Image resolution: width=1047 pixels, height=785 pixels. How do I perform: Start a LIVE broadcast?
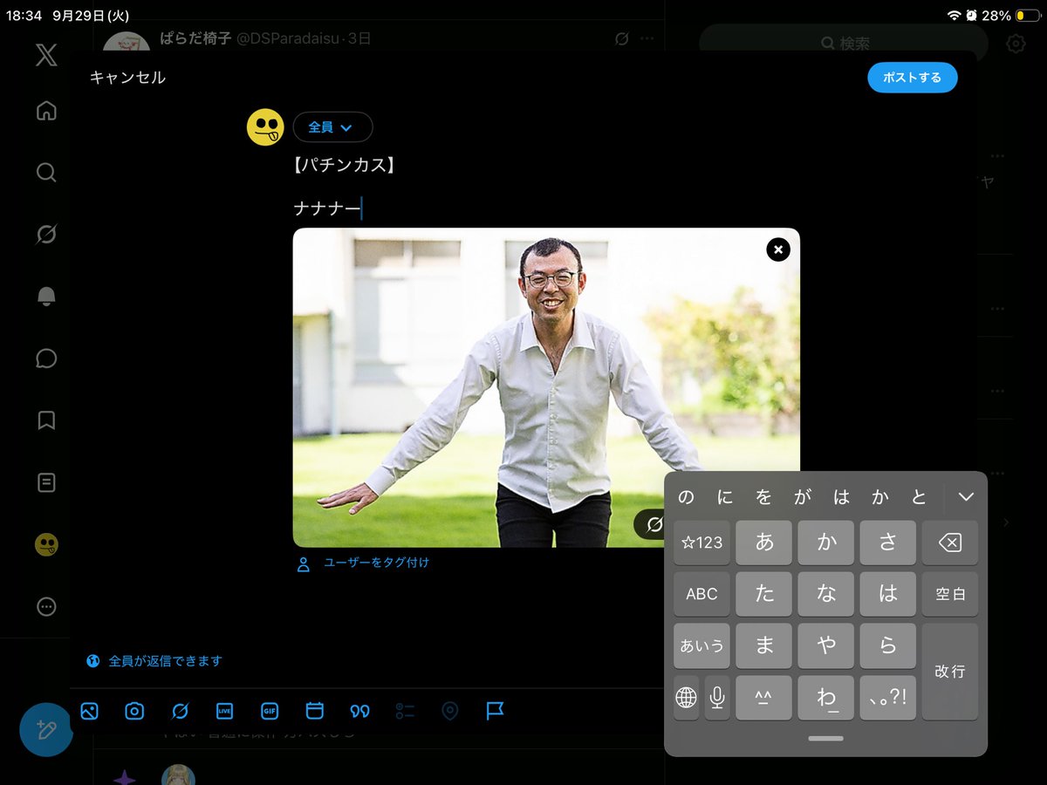224,711
